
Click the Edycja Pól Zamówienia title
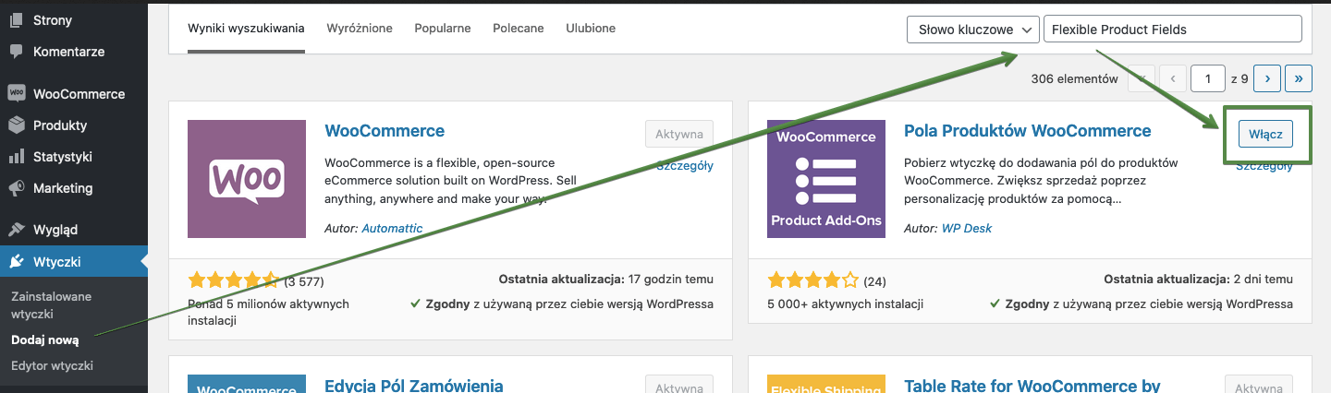(x=413, y=386)
